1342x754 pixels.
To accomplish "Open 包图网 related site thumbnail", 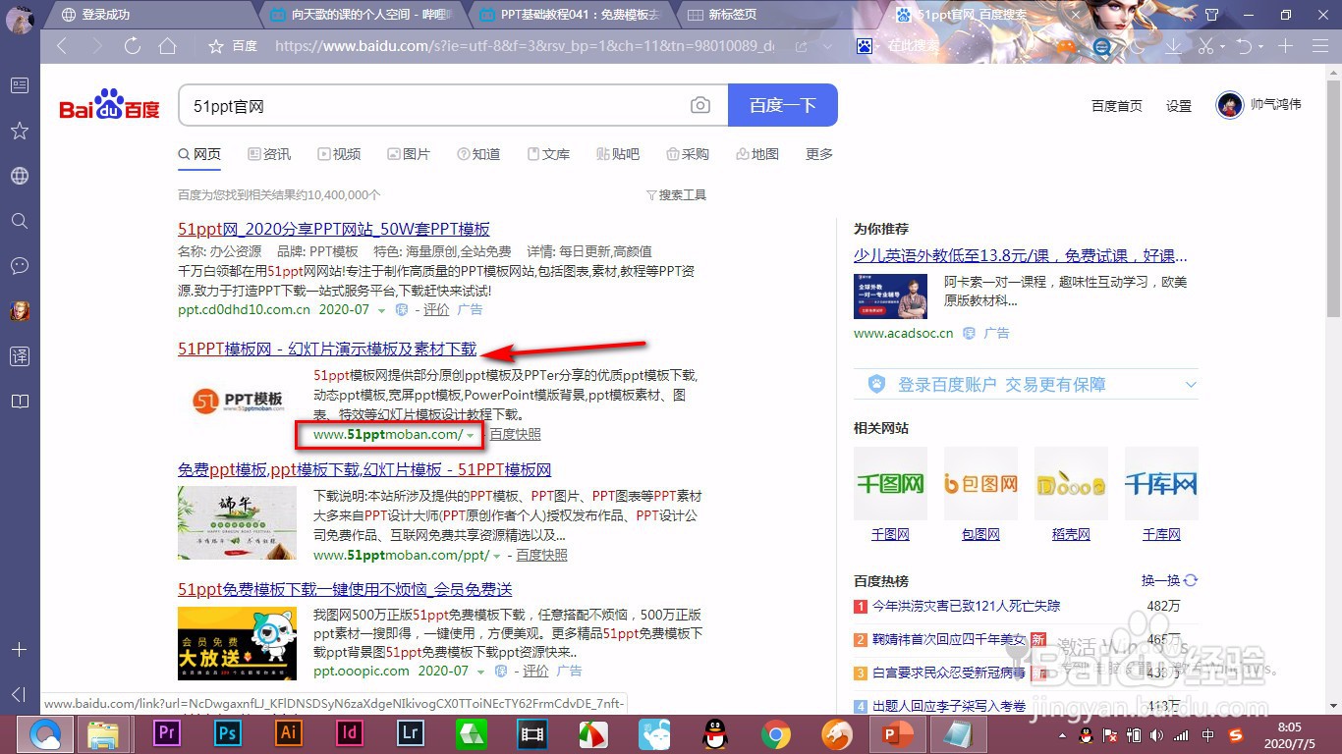I will [980, 484].
